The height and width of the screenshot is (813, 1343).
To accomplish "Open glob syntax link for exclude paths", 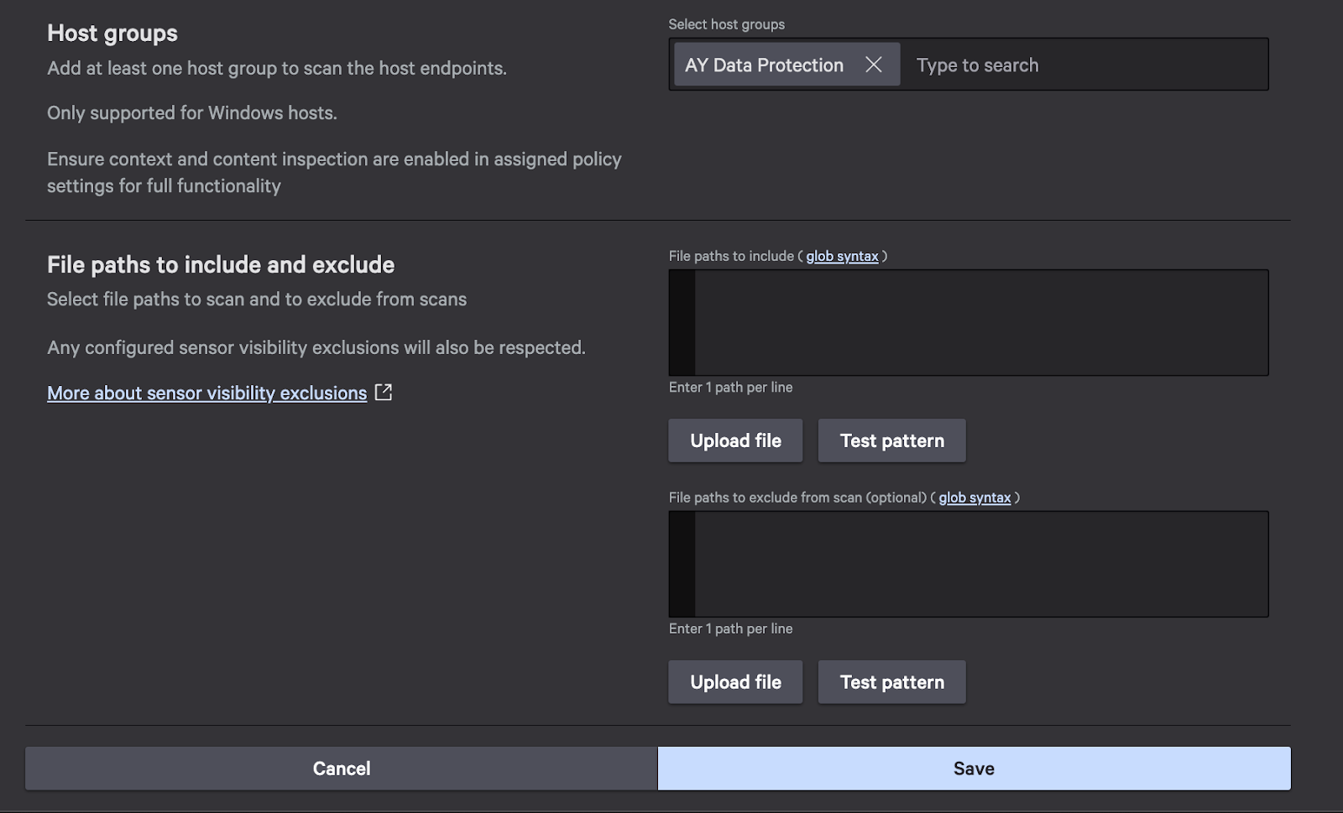I will tap(975, 498).
